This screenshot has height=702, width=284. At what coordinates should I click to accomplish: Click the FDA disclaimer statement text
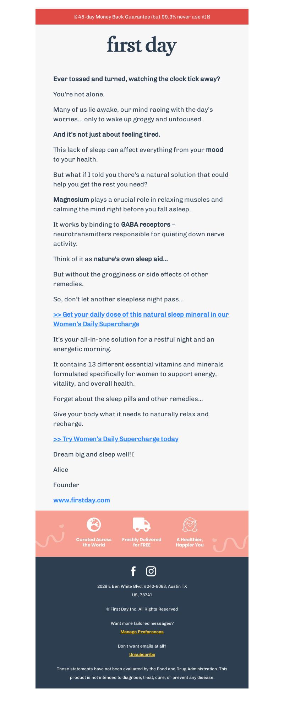pos(142,673)
